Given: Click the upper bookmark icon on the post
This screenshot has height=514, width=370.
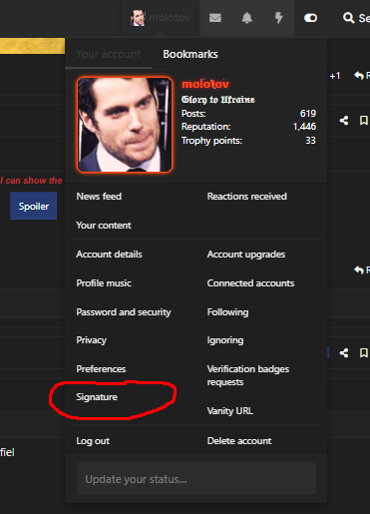Looking at the screenshot, I should click(x=364, y=121).
